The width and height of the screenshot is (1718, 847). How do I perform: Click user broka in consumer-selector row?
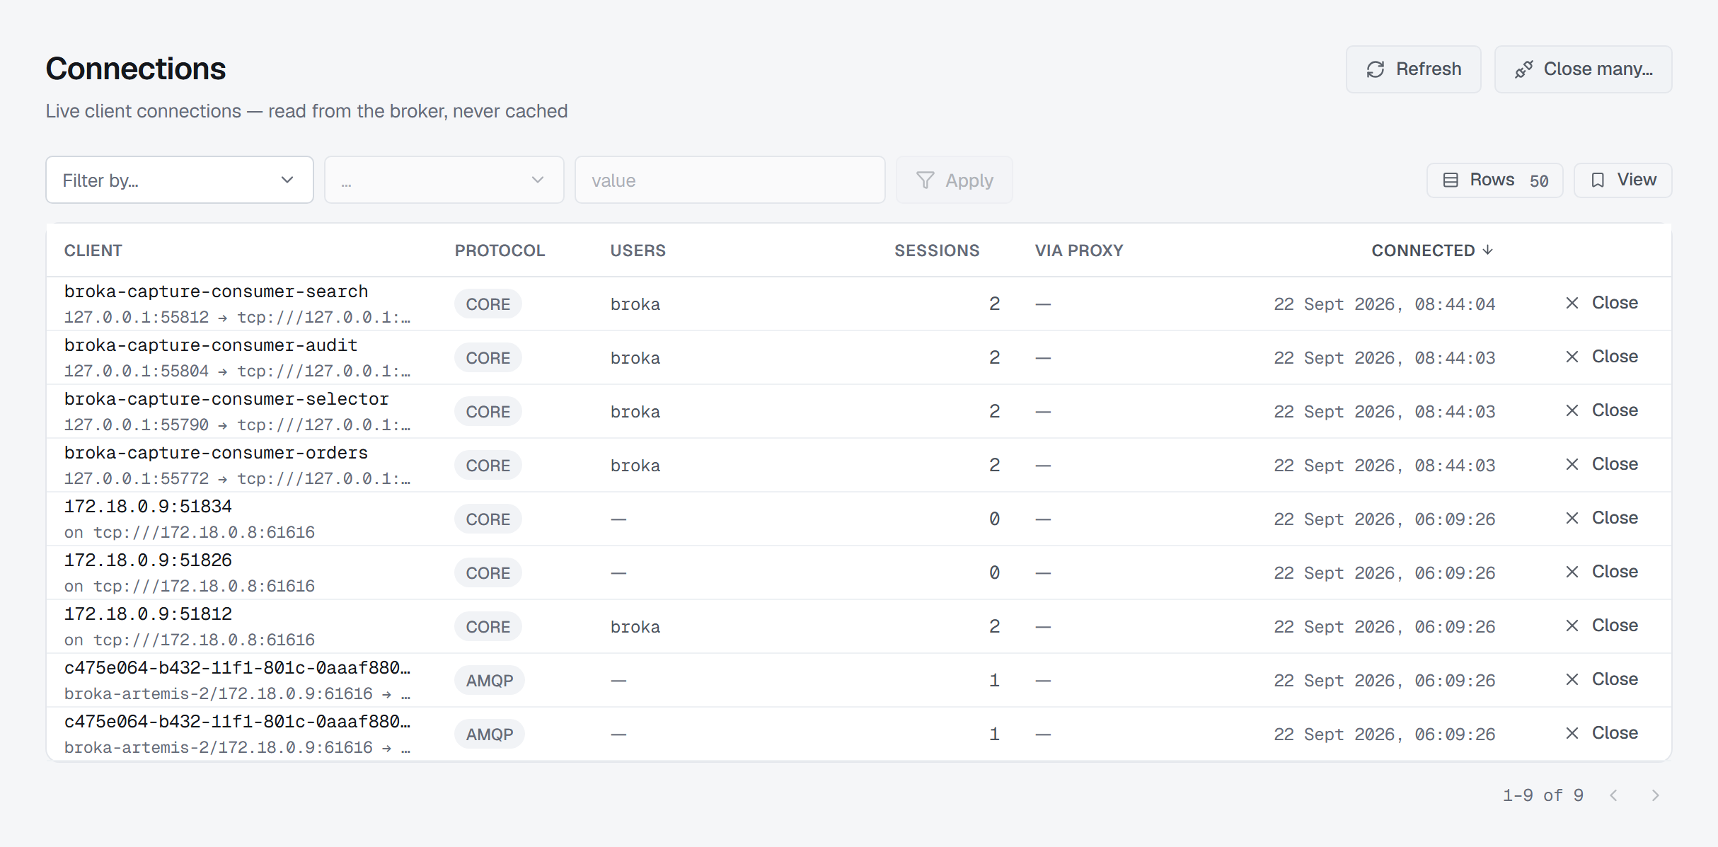[635, 412]
